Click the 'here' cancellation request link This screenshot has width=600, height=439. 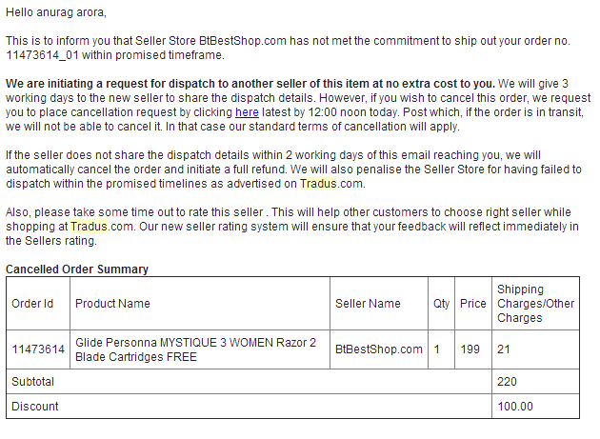point(247,111)
